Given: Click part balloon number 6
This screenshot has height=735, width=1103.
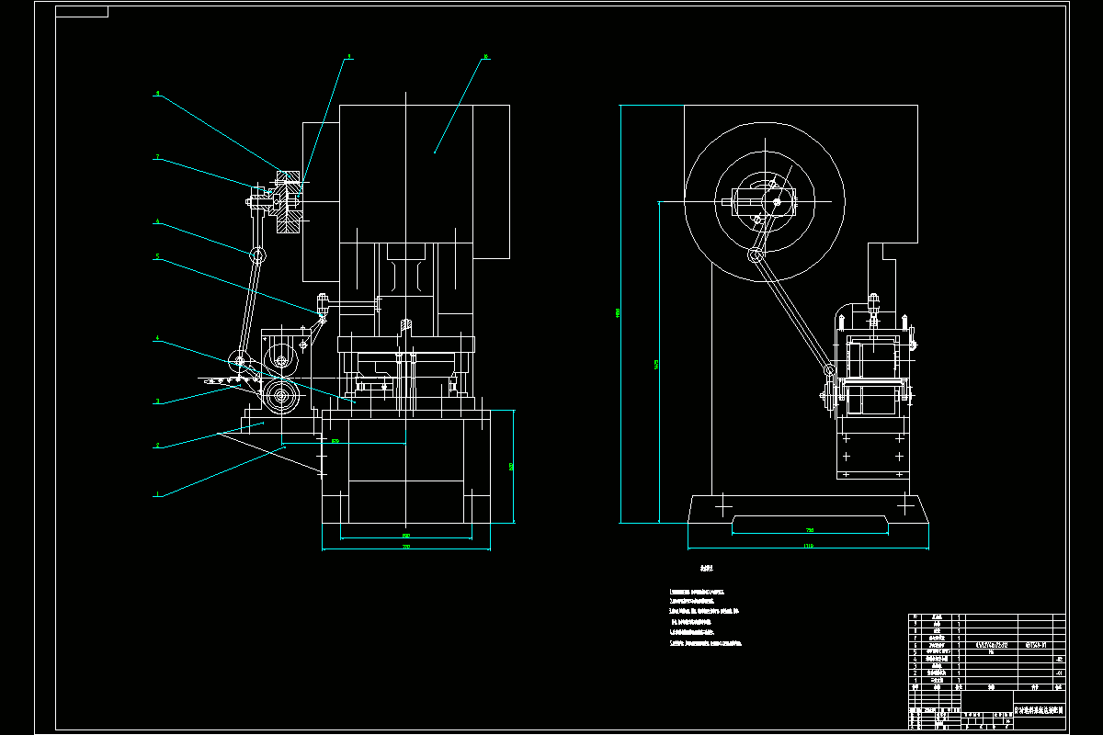Looking at the screenshot, I should pos(157,221).
